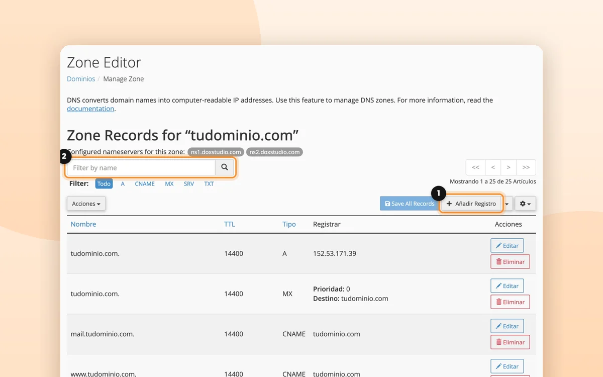The width and height of the screenshot is (603, 377).
Task: Open the Dominios breadcrumb link
Action: click(81, 79)
